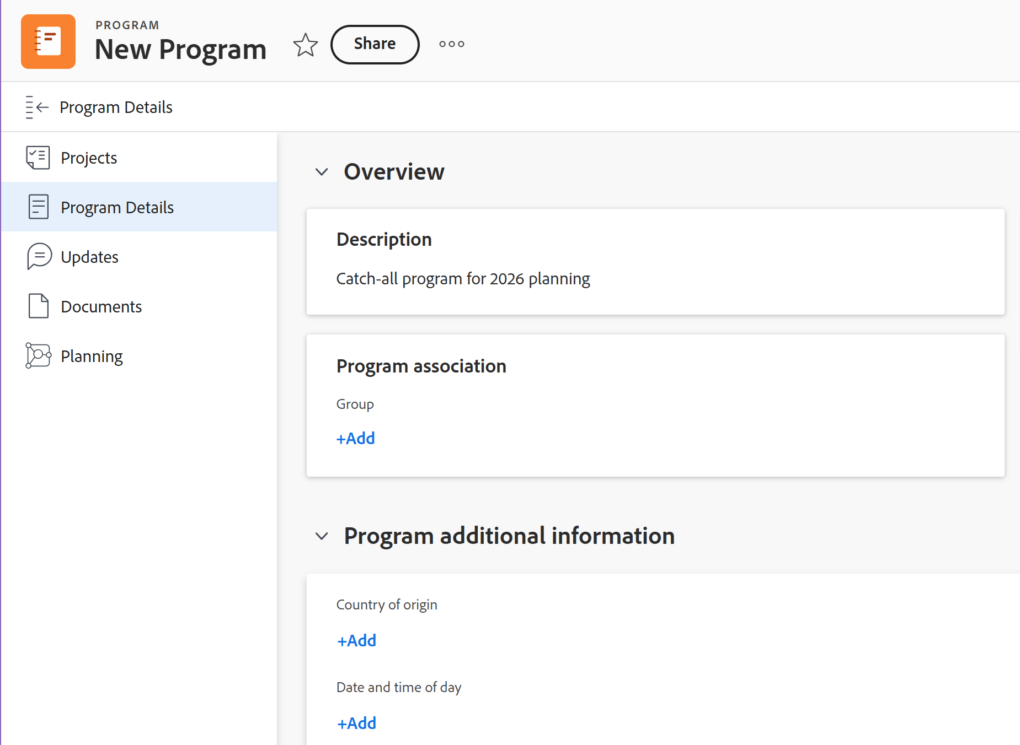Open the Planning section
Screen dimensions: 1020x745
[92, 357]
